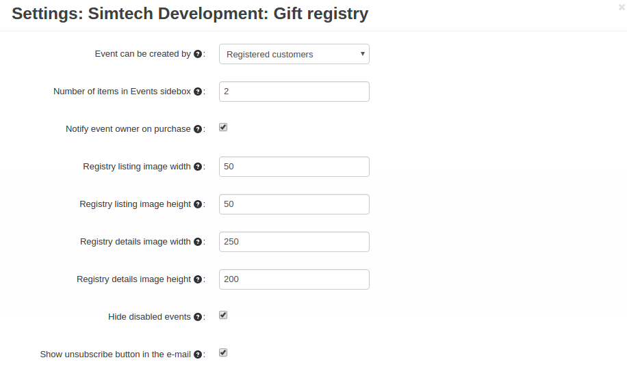Click the Events sidebox items number field
The height and width of the screenshot is (375, 627).
click(x=294, y=92)
